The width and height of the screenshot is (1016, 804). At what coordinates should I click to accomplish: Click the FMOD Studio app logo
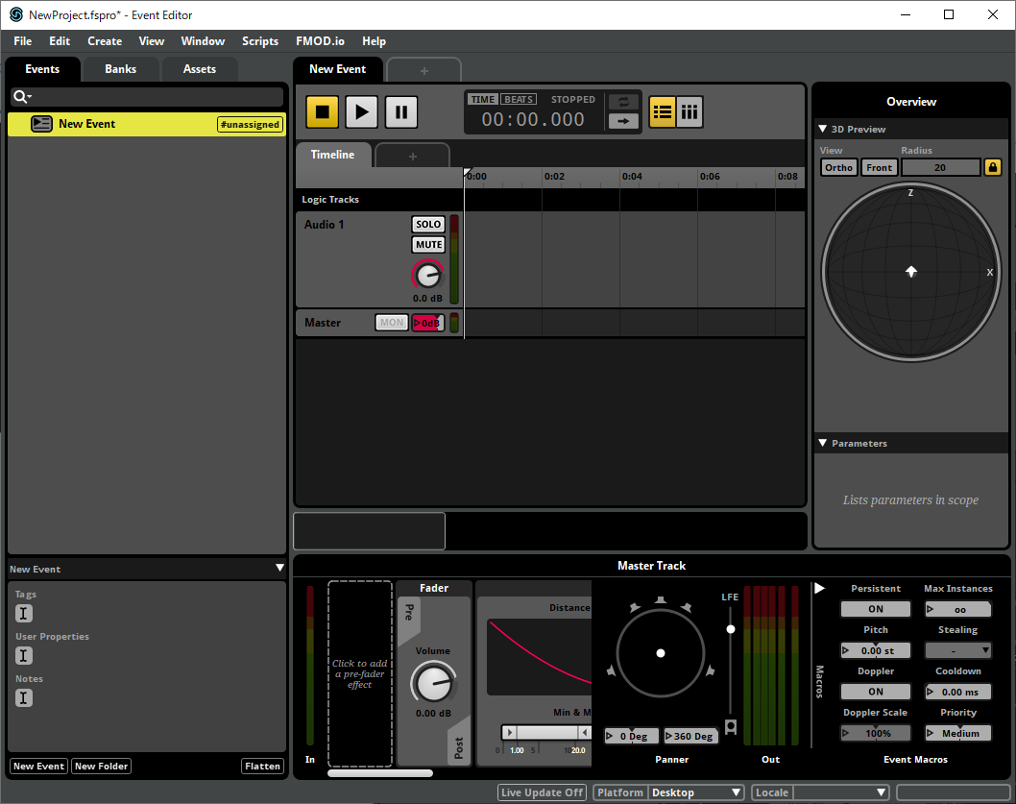[16, 14]
